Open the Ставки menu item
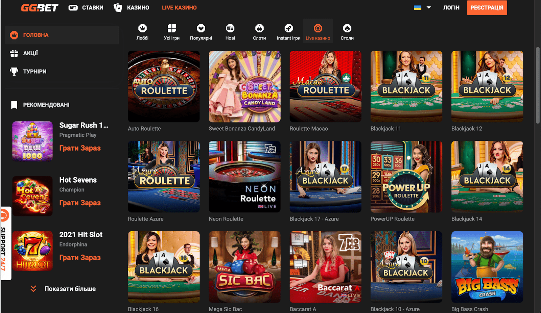541x313 pixels. (x=86, y=8)
